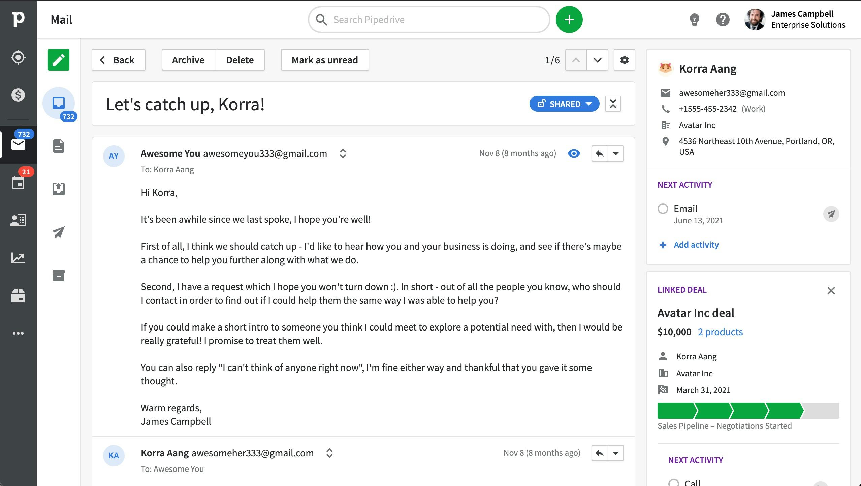Open the Sent paper plane mail folder
The image size is (861, 486).
click(58, 232)
